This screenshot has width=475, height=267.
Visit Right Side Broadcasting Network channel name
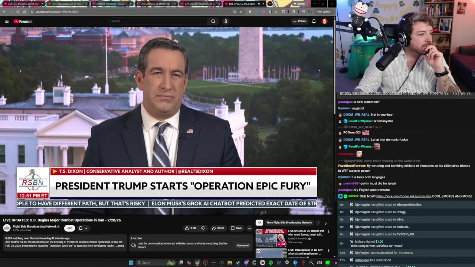[x=35, y=227]
